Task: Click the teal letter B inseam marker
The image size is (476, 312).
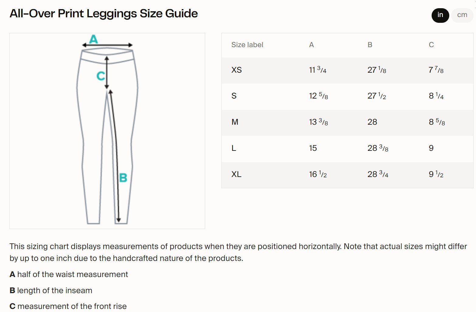Action: 123,178
